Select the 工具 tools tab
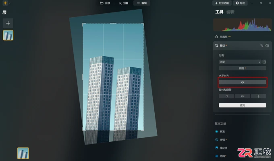Image resolution: width=274 pixels, height=161 pixels. [219, 12]
